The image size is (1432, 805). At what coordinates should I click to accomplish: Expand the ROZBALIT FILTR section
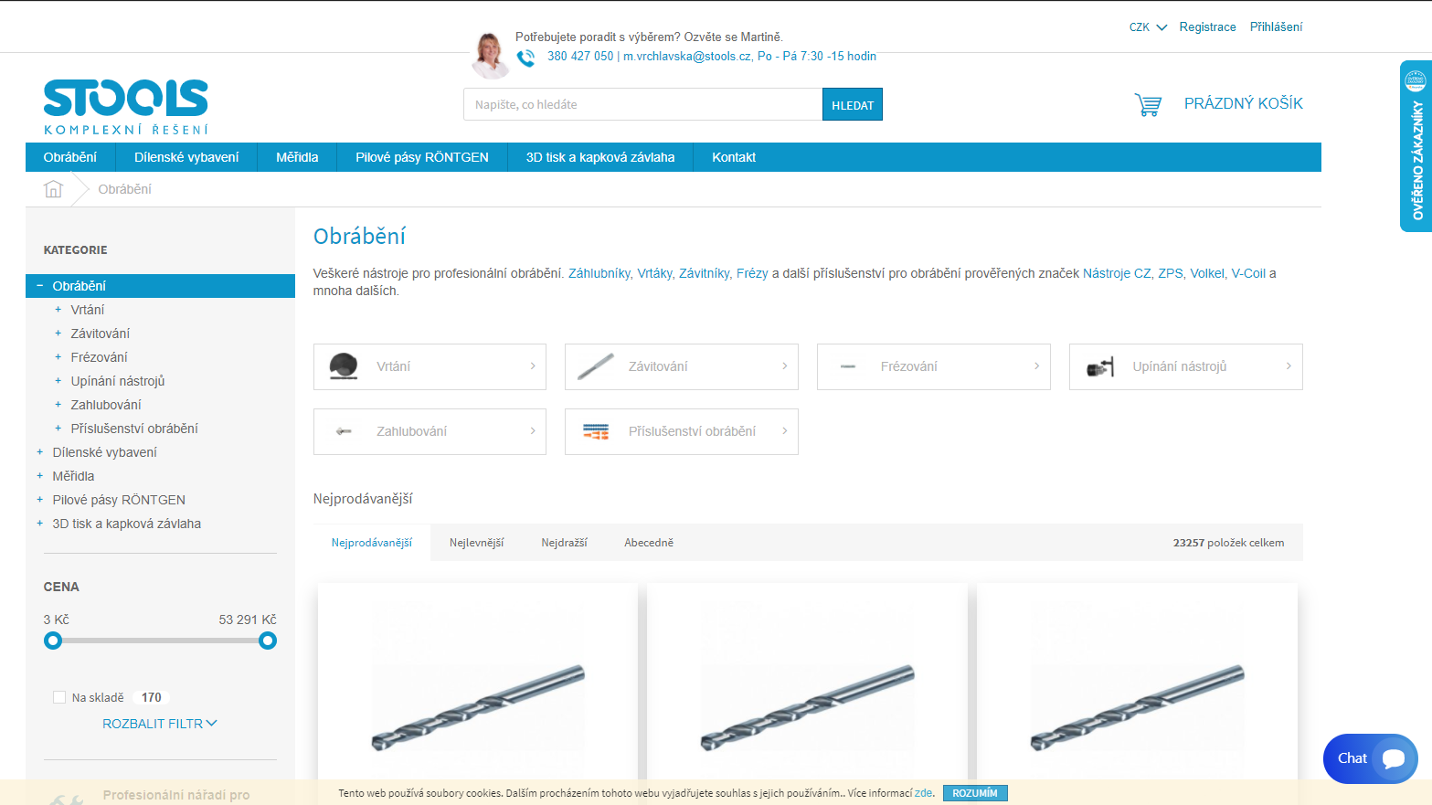(x=160, y=724)
